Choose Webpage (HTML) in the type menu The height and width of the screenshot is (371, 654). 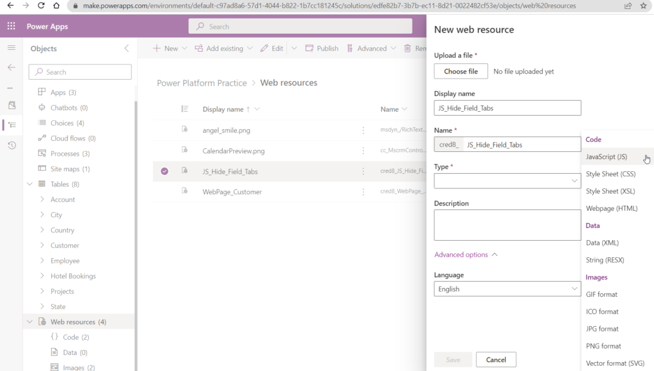point(610,208)
